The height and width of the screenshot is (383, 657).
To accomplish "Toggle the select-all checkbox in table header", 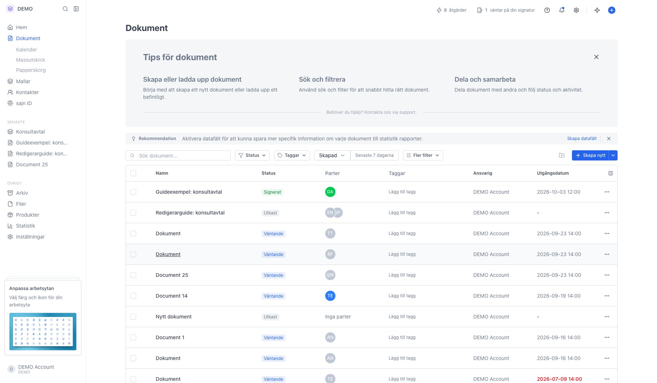I will (133, 173).
